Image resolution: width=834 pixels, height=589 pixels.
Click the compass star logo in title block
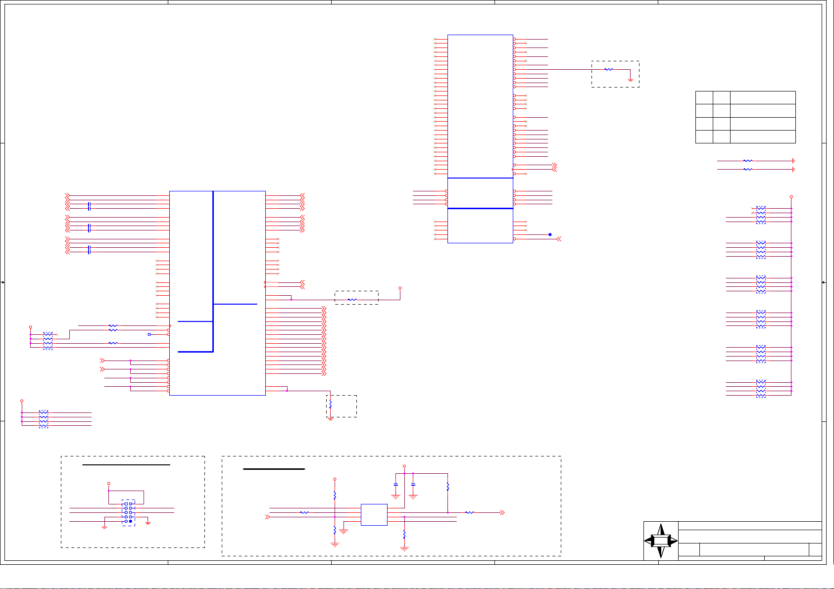(661, 541)
